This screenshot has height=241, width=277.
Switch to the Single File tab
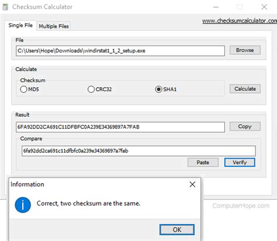click(x=20, y=25)
